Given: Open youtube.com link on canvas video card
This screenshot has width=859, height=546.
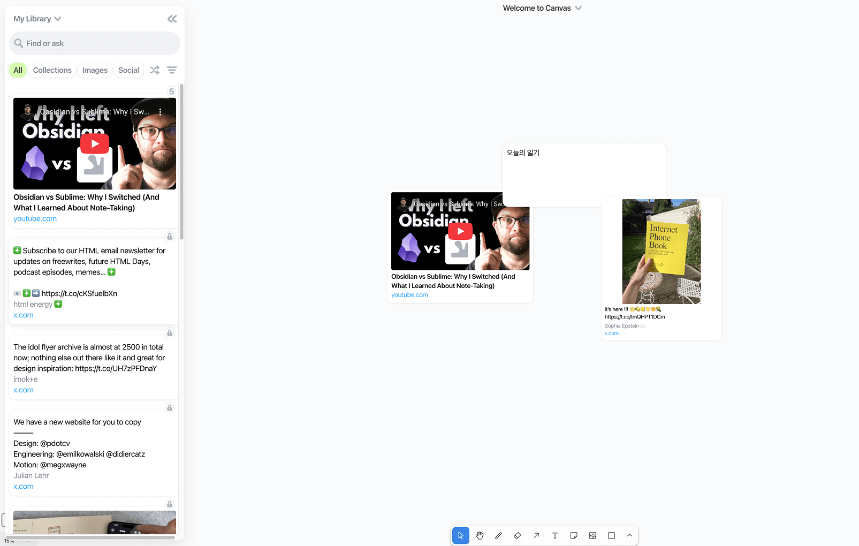Looking at the screenshot, I should (409, 295).
